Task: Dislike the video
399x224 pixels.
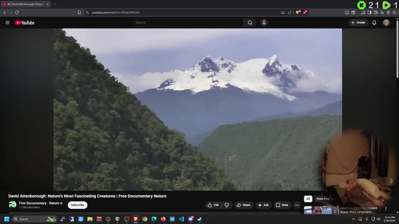Action: 227,205
